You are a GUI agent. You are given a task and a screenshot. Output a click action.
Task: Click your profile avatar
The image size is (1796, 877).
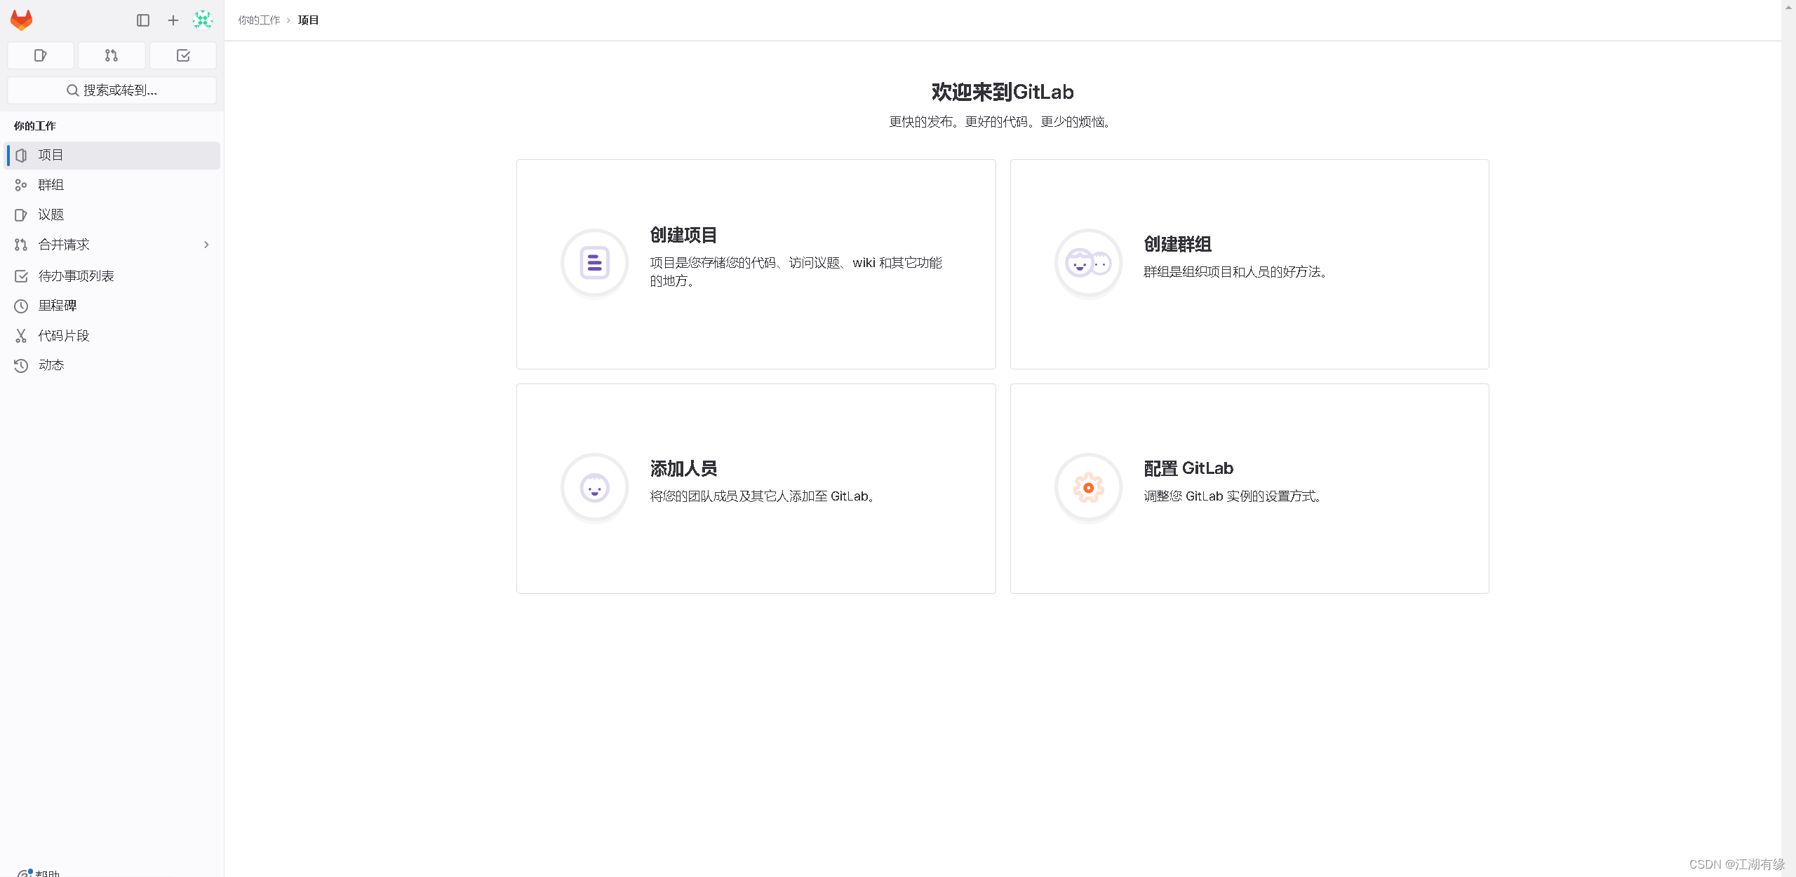click(203, 20)
